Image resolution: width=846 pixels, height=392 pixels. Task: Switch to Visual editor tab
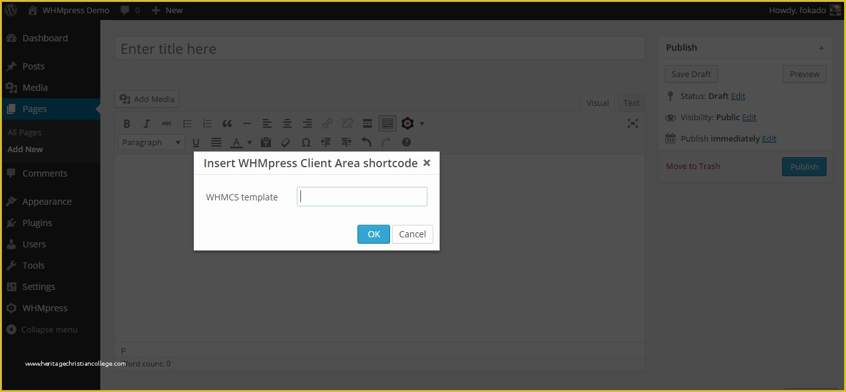click(x=598, y=103)
